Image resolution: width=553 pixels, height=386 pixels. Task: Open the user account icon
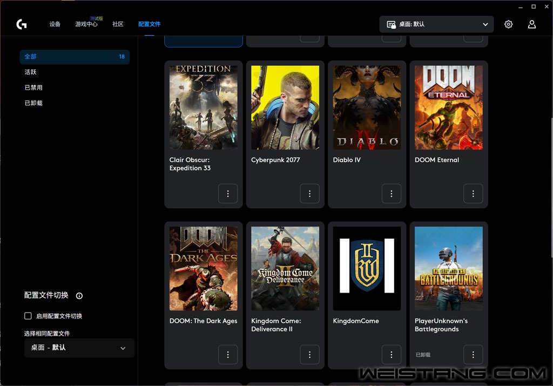point(532,24)
